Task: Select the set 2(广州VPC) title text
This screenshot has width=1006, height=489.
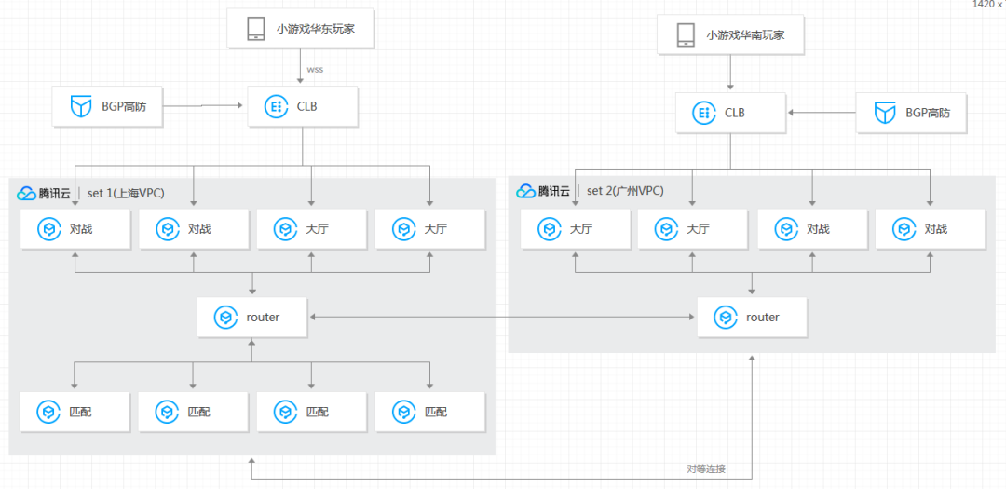Action: 625,191
